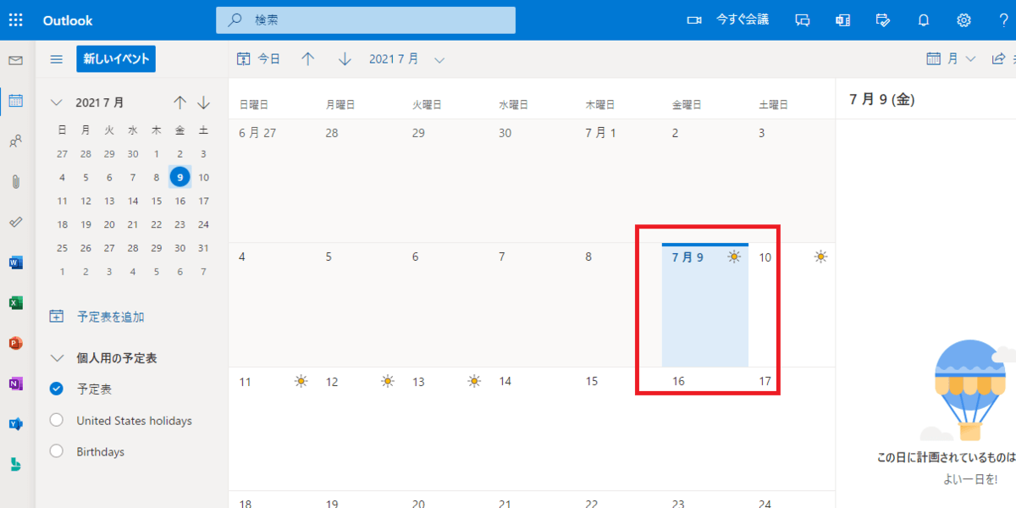Select day 9 in mini calendar

tap(179, 177)
